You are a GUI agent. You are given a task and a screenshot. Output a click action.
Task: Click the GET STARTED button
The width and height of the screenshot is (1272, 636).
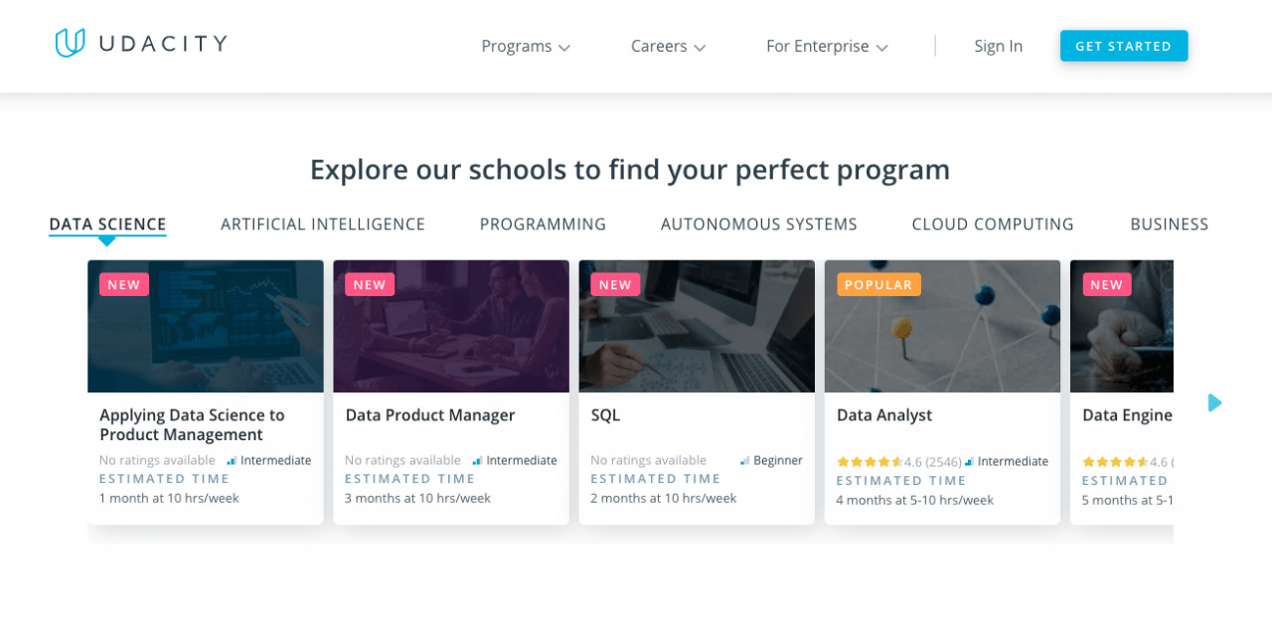1124,46
